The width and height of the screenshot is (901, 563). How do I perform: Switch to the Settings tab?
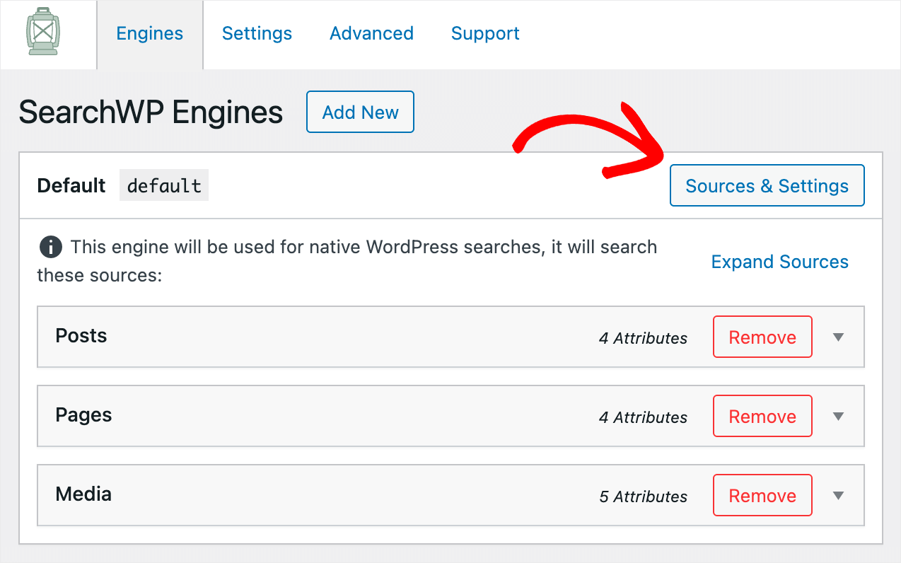(x=257, y=34)
